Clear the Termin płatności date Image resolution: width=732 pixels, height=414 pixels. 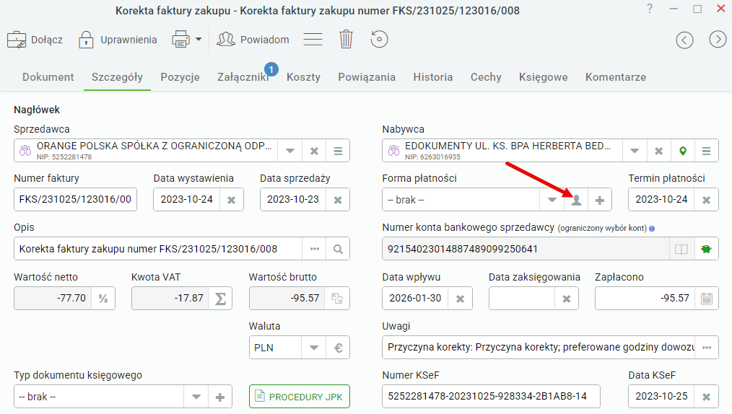point(706,200)
